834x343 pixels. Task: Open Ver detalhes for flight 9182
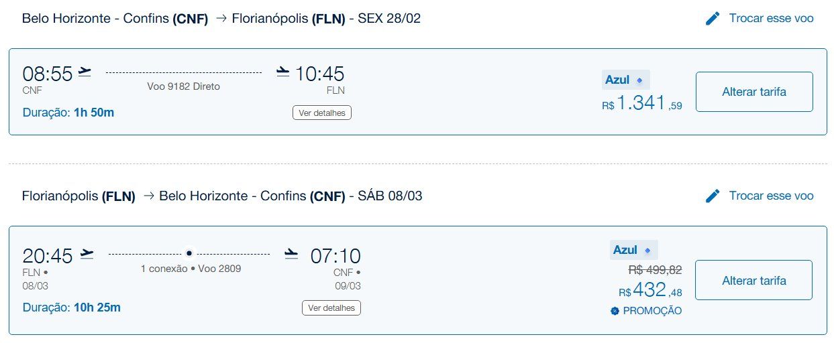click(x=322, y=113)
